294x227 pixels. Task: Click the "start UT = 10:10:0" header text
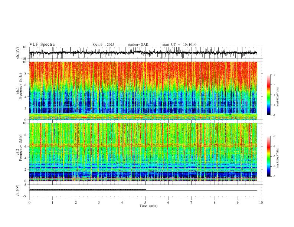[179, 45]
